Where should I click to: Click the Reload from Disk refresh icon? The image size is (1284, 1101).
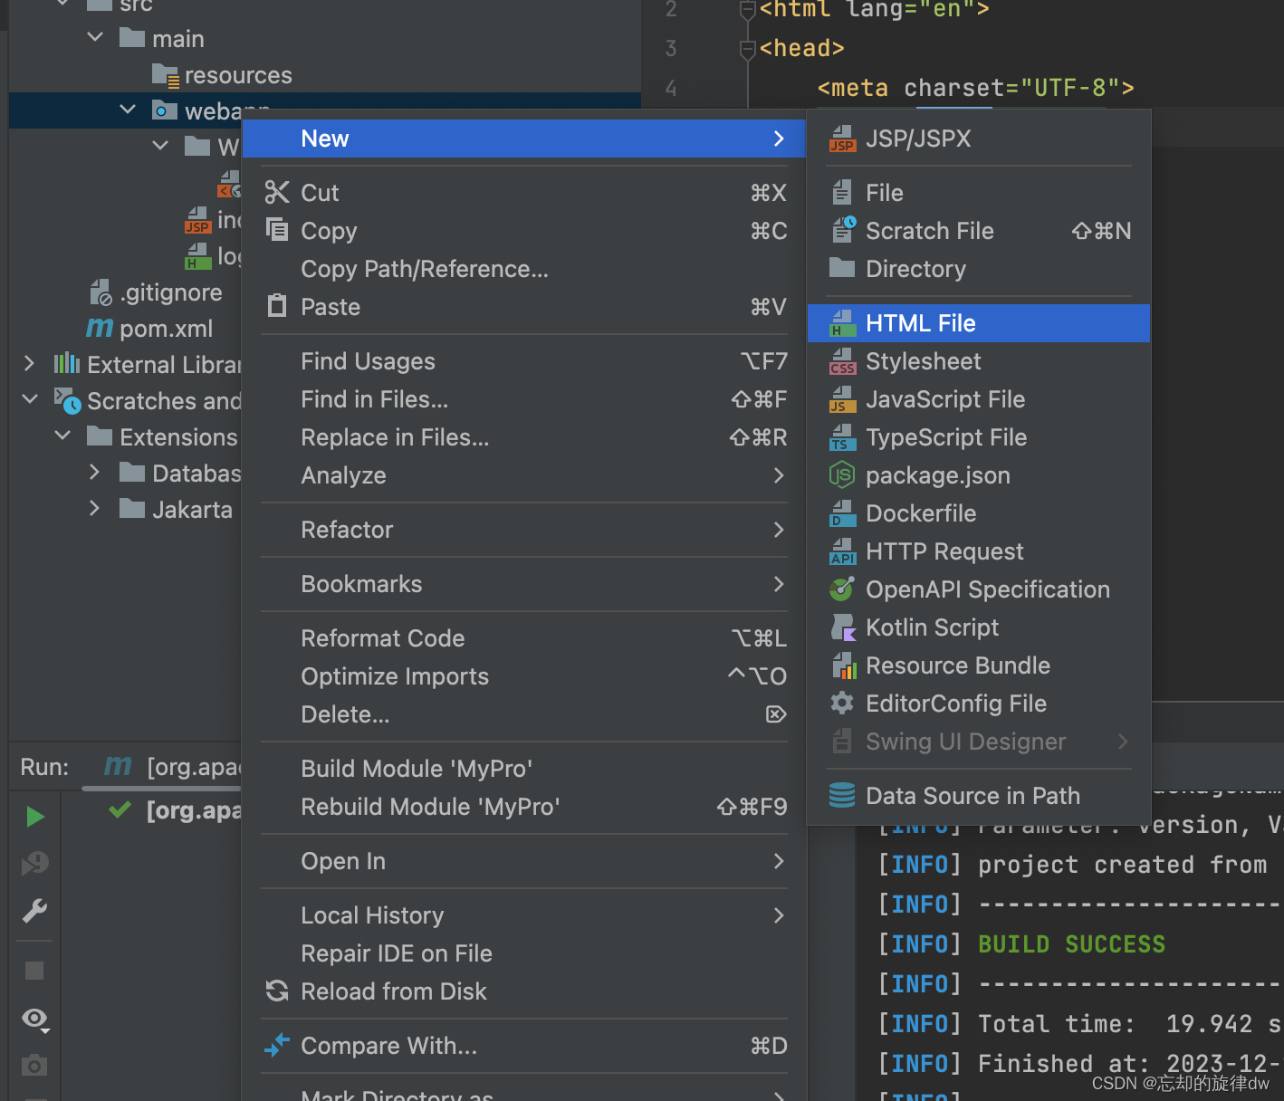point(277,991)
